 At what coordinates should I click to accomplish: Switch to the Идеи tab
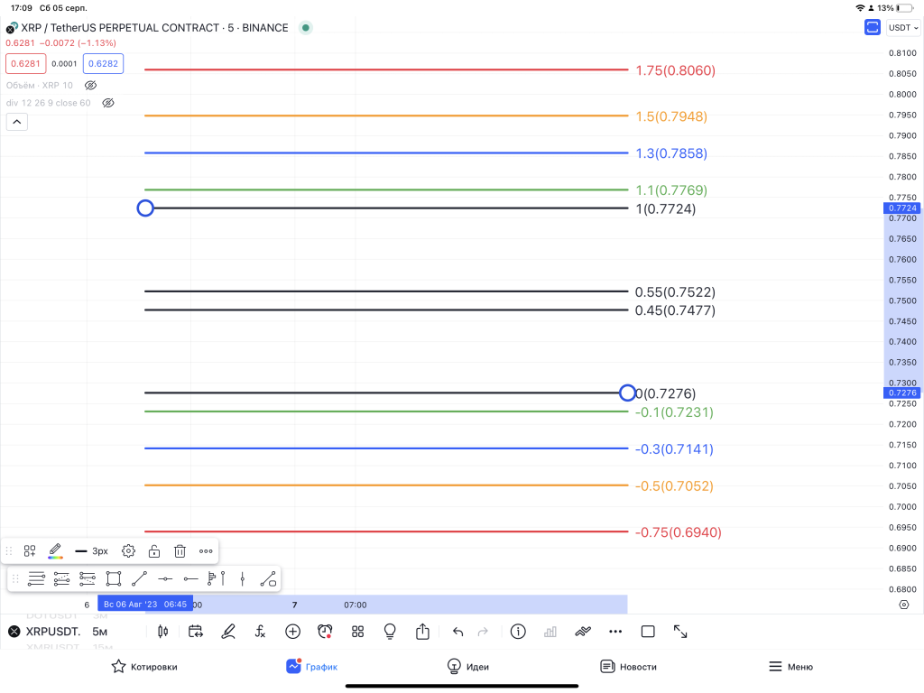tap(468, 667)
